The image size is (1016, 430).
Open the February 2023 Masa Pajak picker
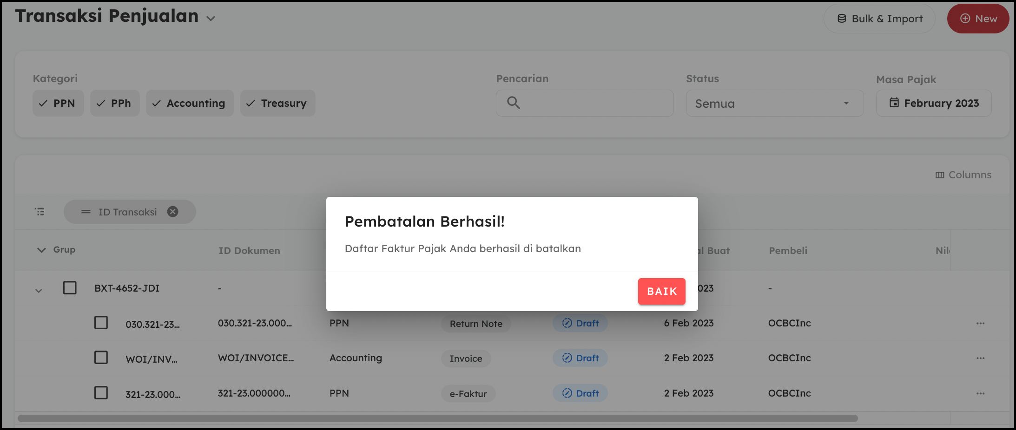tap(934, 103)
